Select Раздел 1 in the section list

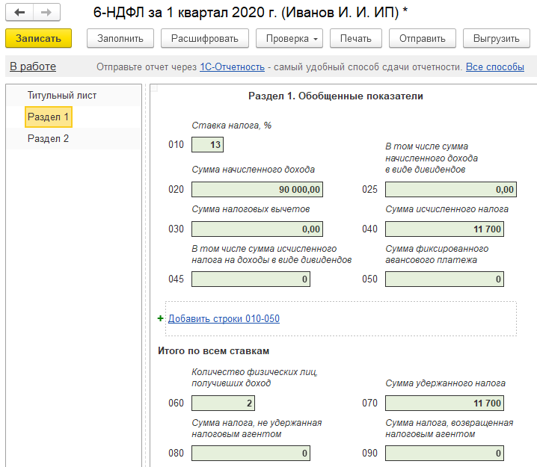(x=48, y=117)
